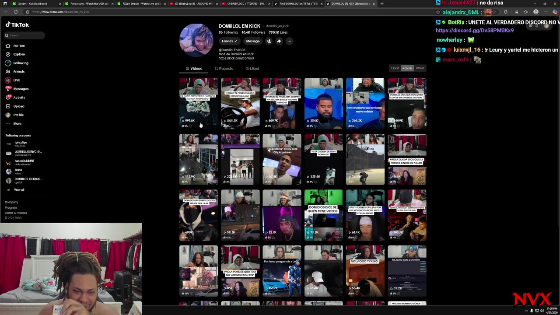This screenshot has height=315, width=560.
Task: Switch to the Reposts tab
Action: coord(224,69)
